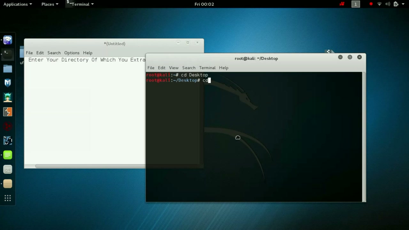Minimize the root@kali terminal window
The width and height of the screenshot is (409, 230).
tap(340, 57)
